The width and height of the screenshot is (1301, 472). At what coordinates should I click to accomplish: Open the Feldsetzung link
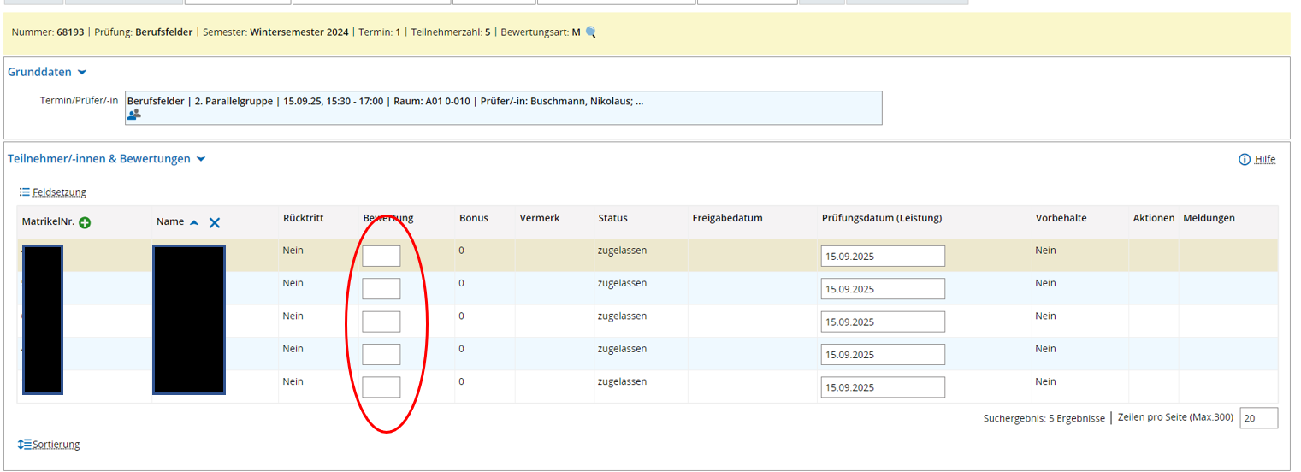point(59,192)
